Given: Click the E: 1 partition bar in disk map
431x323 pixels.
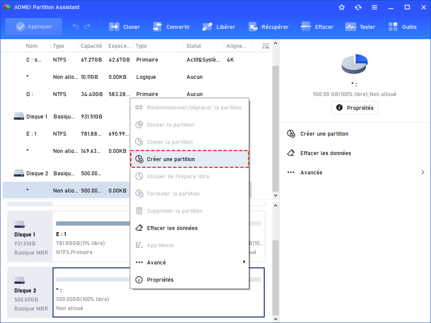Looking at the screenshot, I should click(x=93, y=224).
